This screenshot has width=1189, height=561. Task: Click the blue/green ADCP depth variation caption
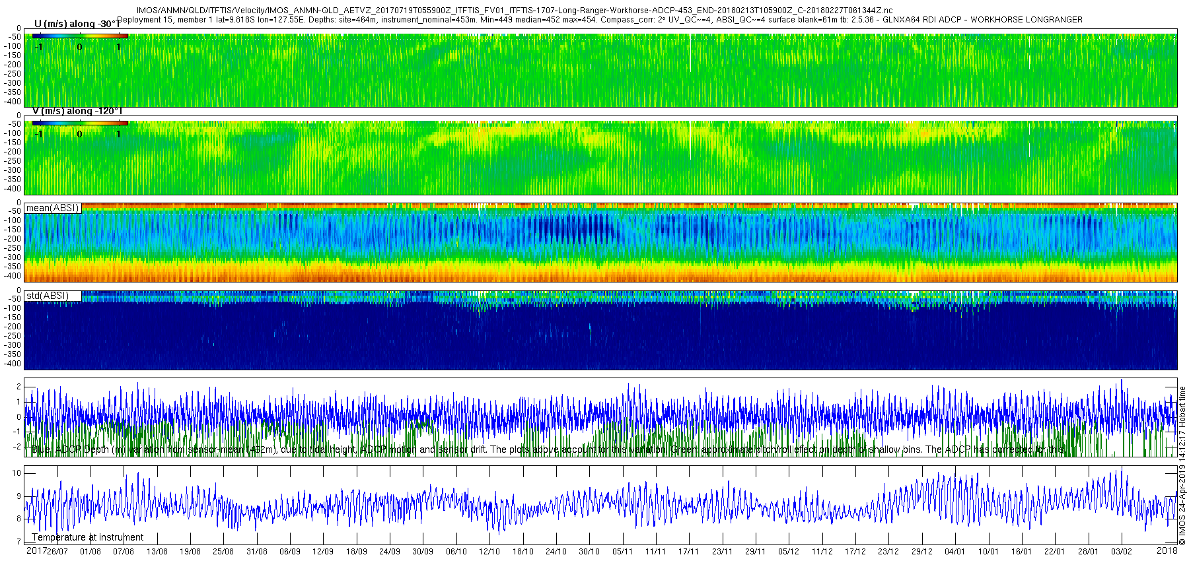(x=550, y=450)
